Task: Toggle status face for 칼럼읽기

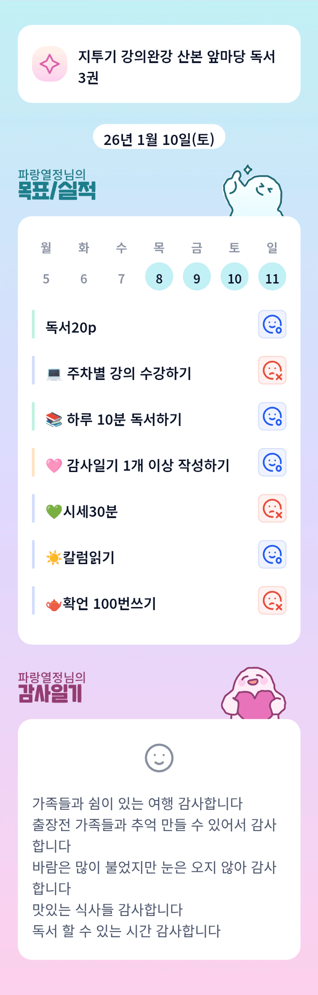Action: point(272,554)
